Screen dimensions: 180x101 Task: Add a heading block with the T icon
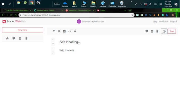tap(54, 31)
